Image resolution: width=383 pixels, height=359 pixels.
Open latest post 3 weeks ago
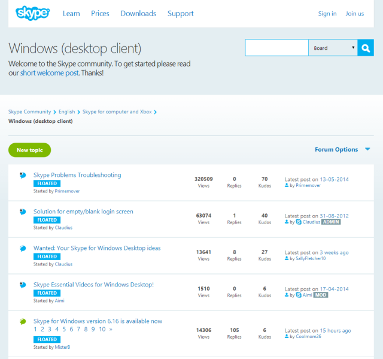click(334, 252)
